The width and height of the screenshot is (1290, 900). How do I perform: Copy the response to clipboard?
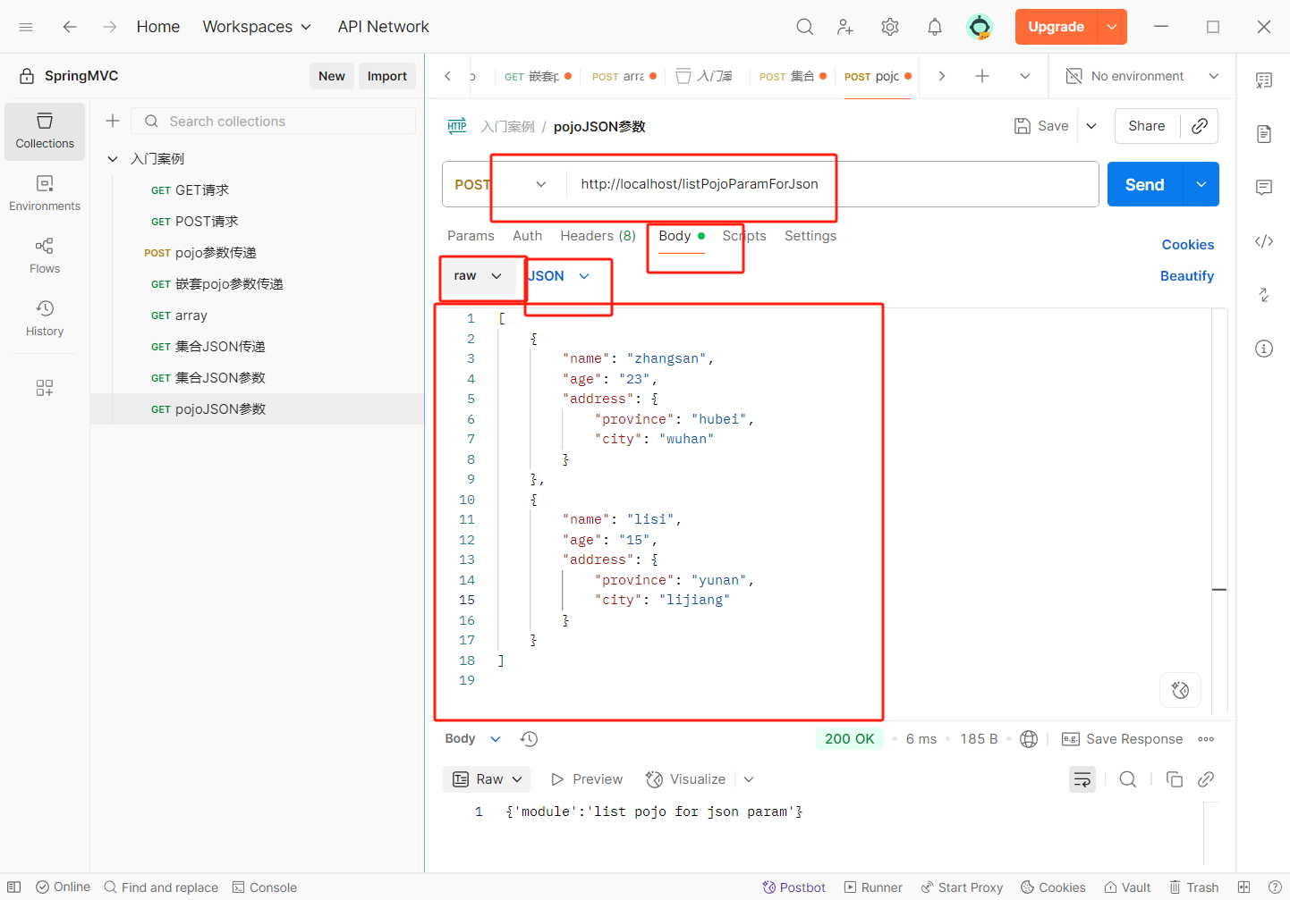click(1175, 779)
